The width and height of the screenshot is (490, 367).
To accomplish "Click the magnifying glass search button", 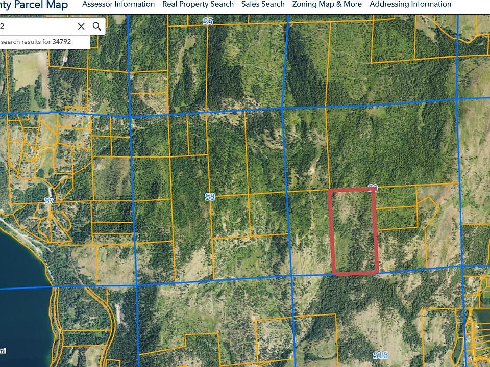I will click(97, 27).
